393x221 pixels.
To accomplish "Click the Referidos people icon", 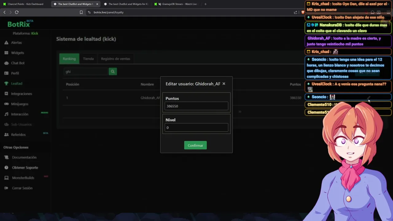I will tap(6, 134).
